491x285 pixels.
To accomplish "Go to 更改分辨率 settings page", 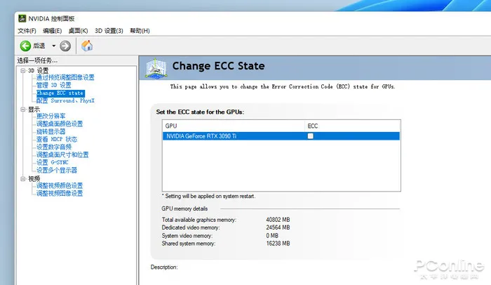I will coord(51,117).
